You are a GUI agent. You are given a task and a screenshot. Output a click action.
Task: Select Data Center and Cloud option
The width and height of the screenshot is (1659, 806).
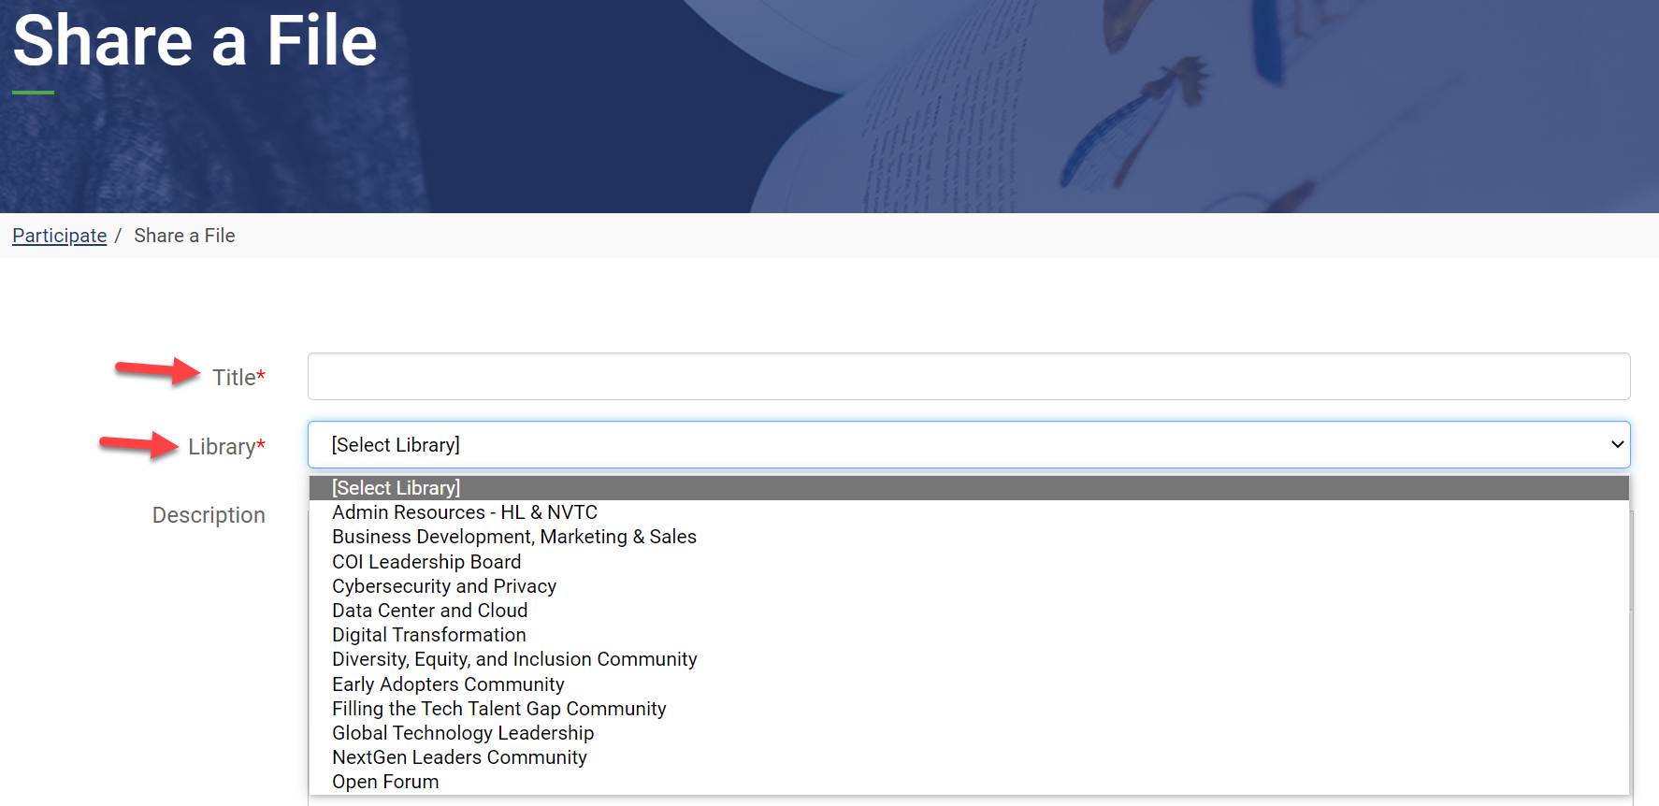tap(969, 611)
